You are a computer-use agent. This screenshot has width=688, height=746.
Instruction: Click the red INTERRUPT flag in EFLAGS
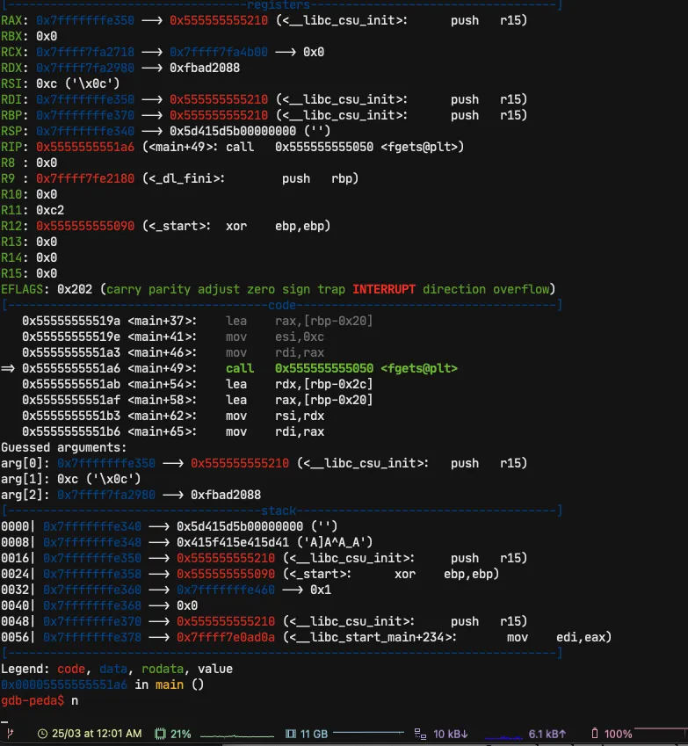point(384,289)
